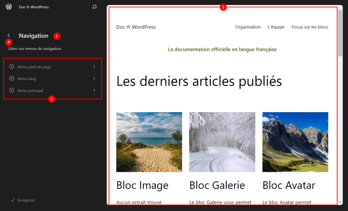
Task: Click the compass icon beside Menu principal
Action: (12, 90)
